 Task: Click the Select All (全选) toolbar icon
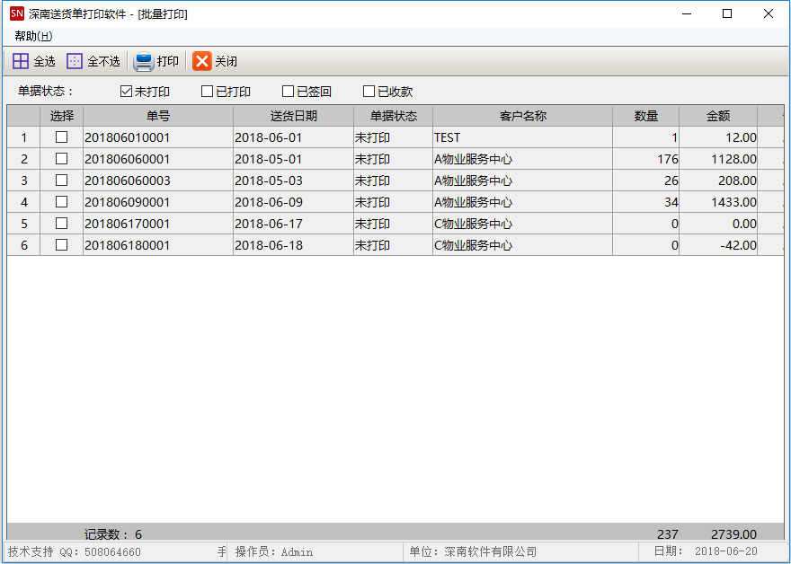point(21,61)
